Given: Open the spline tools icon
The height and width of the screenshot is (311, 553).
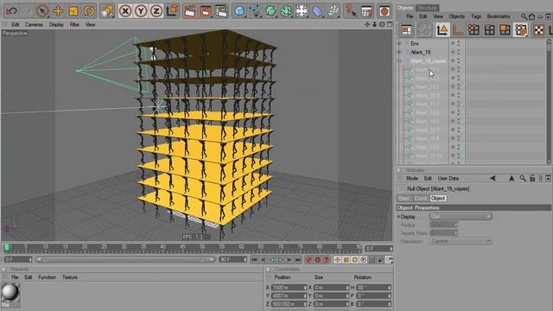Looking at the screenshot, I should point(255,11).
